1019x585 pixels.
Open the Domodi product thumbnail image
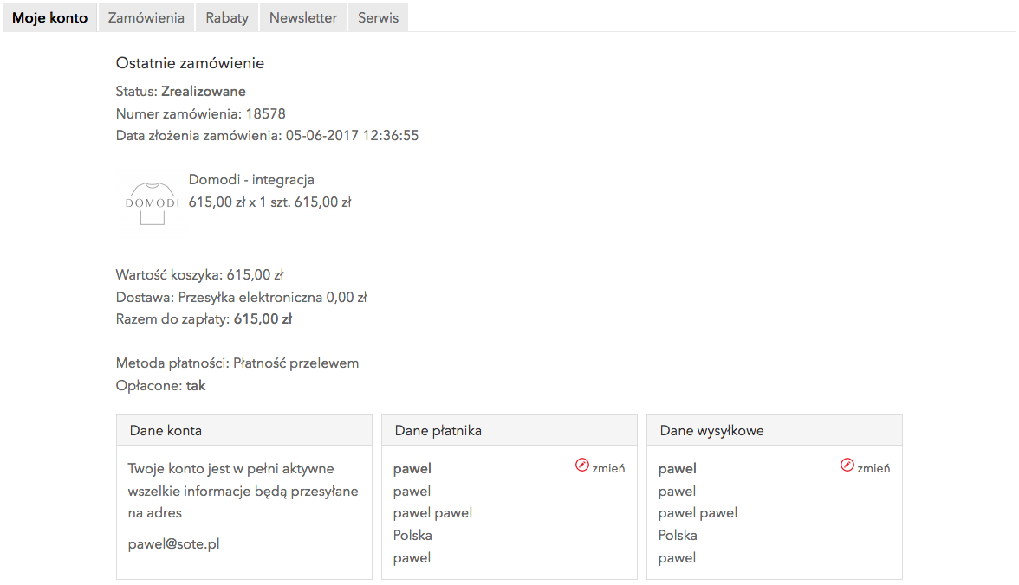(x=153, y=204)
